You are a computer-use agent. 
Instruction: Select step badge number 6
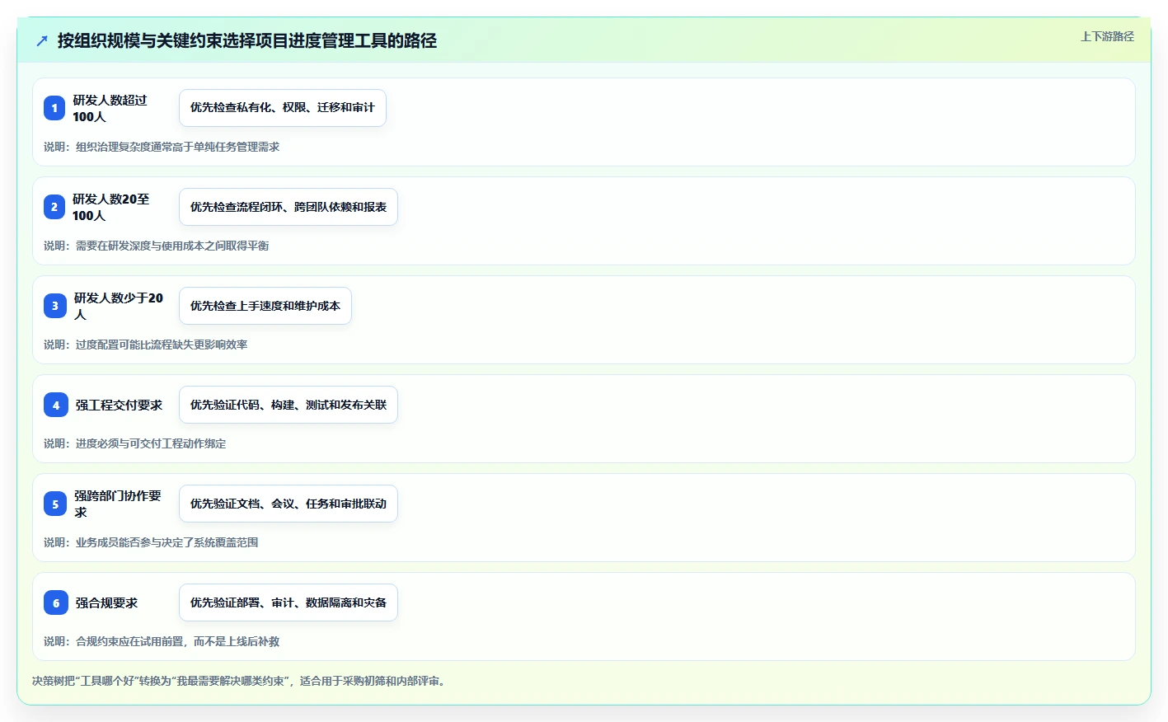[x=56, y=602]
